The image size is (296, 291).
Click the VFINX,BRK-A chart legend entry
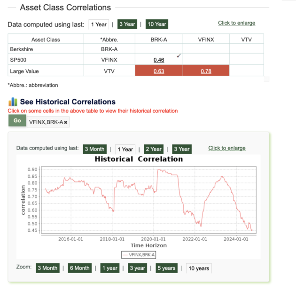tap(139, 255)
